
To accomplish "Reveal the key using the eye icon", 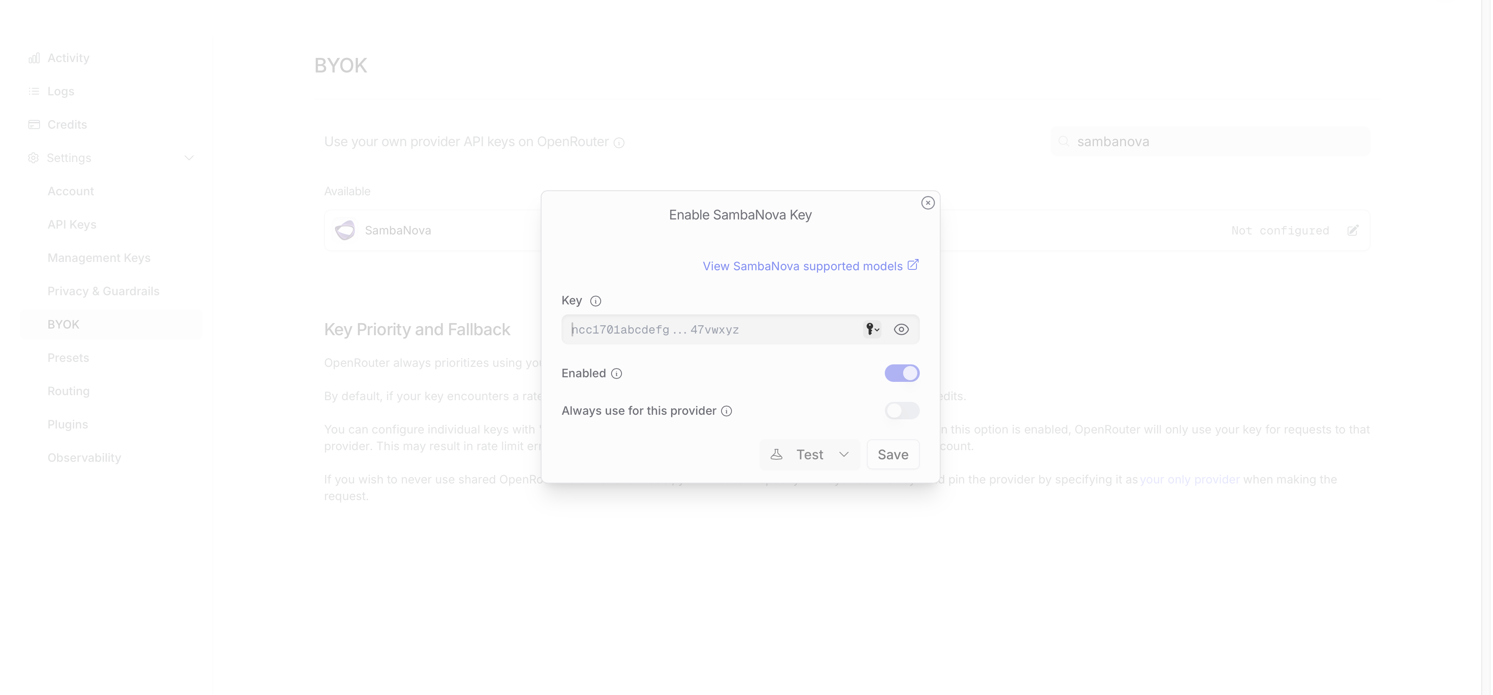I will [x=901, y=329].
